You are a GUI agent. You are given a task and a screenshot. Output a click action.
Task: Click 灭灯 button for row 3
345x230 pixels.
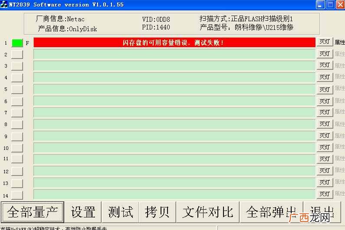tap(325, 65)
